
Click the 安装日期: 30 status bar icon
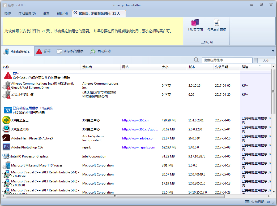click(x=247, y=202)
